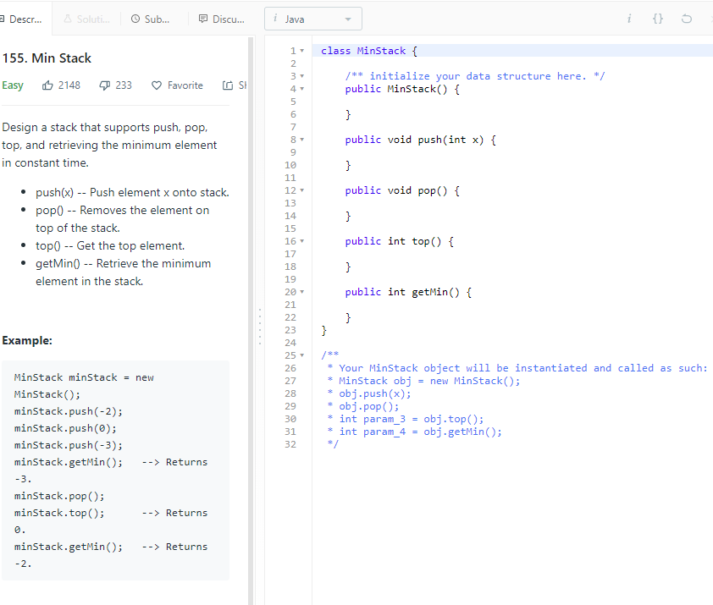Click the clock icon on Submissions tab
Viewport: 713px width, 605px height.
135,19
